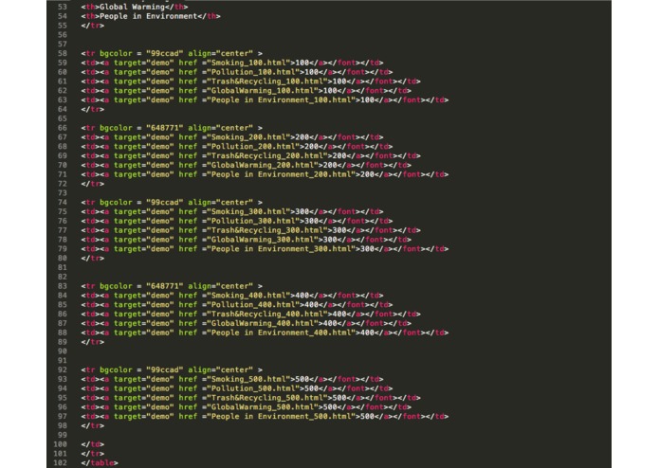This screenshot has height=468, width=659.
Task: Click "Smoking_100.html" on line 59
Action: tap(248, 63)
